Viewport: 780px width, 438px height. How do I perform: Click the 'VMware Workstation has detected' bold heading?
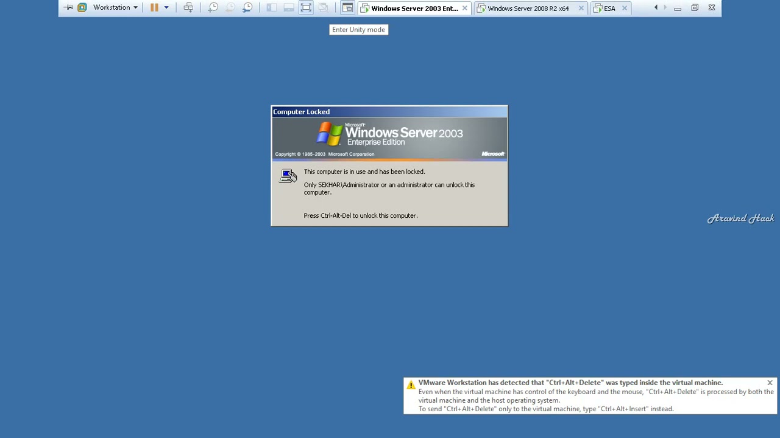(570, 383)
